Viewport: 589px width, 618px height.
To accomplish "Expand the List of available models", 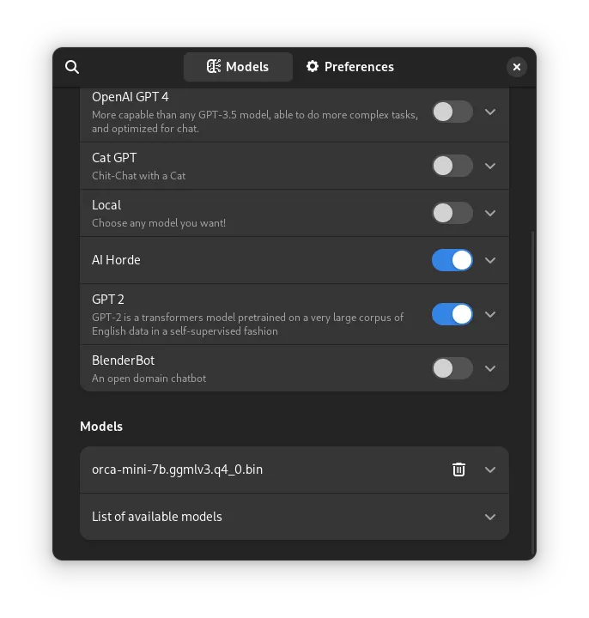I will tap(294, 517).
